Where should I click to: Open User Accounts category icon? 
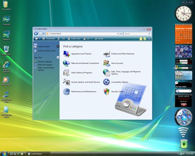(x=107, y=63)
